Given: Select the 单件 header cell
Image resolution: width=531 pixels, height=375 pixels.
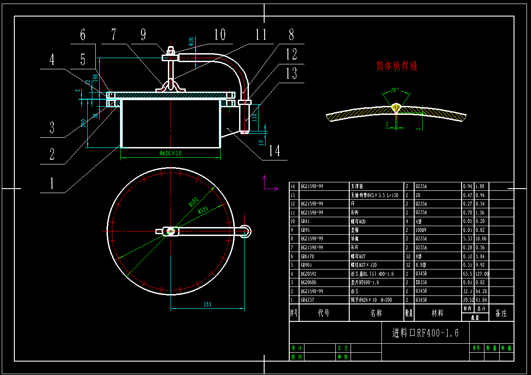Looking at the screenshot, I should coord(467,308).
